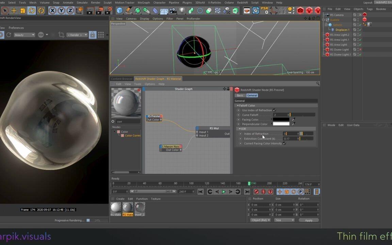The image size is (392, 245).
Task: Go to the start of animation
Action: (x=200, y=192)
